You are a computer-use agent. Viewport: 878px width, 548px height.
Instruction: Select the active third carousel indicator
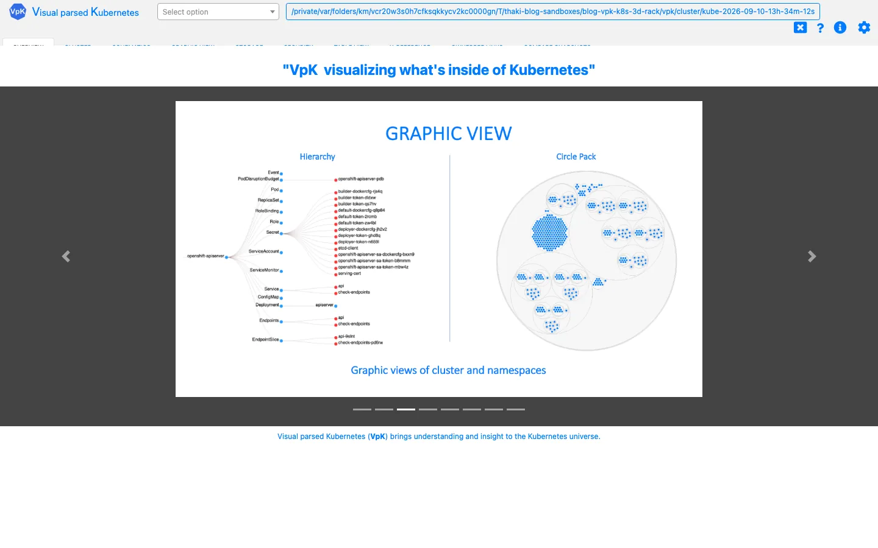pyautogui.click(x=406, y=409)
